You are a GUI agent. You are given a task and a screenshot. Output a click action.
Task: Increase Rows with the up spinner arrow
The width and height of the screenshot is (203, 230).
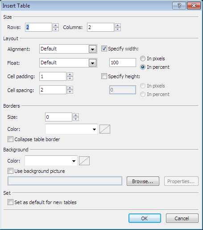click(56, 25)
